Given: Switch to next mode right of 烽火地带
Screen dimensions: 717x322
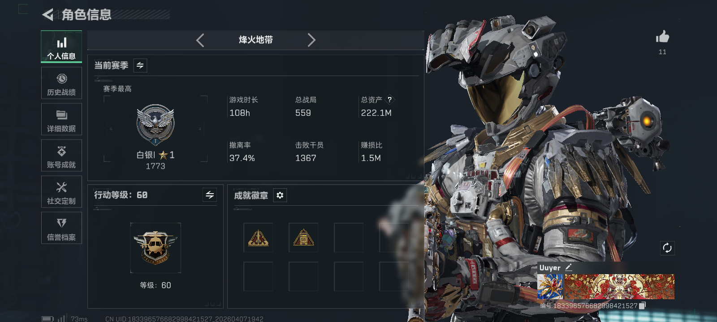Looking at the screenshot, I should [x=311, y=40].
